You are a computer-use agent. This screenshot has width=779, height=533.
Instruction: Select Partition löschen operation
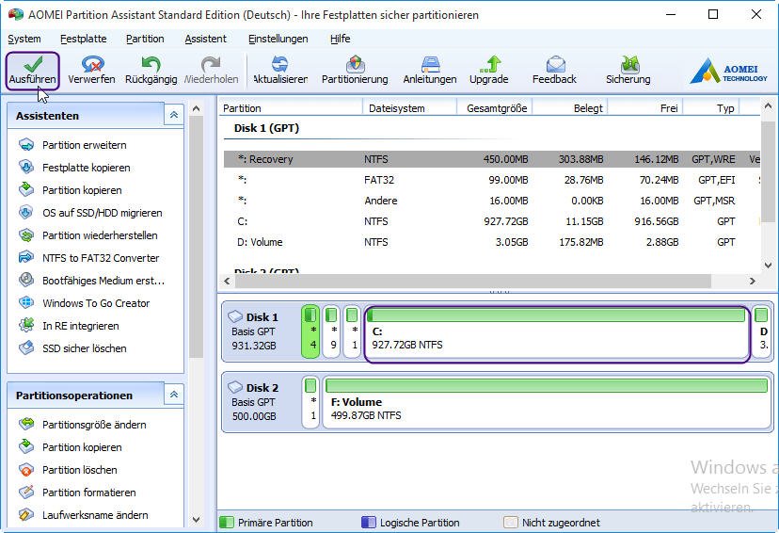pos(68,470)
